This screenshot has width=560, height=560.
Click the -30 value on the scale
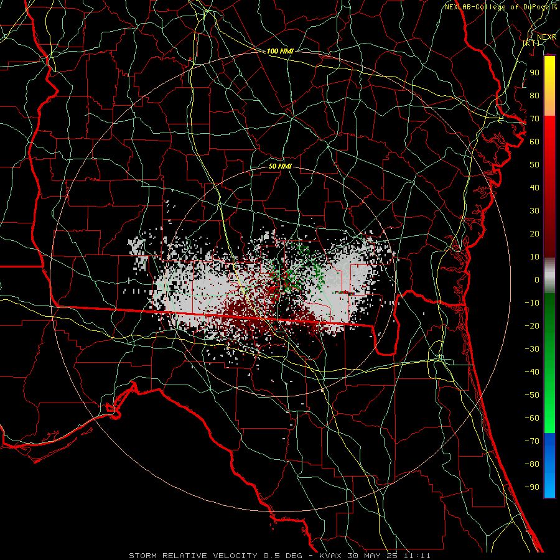[x=532, y=349]
